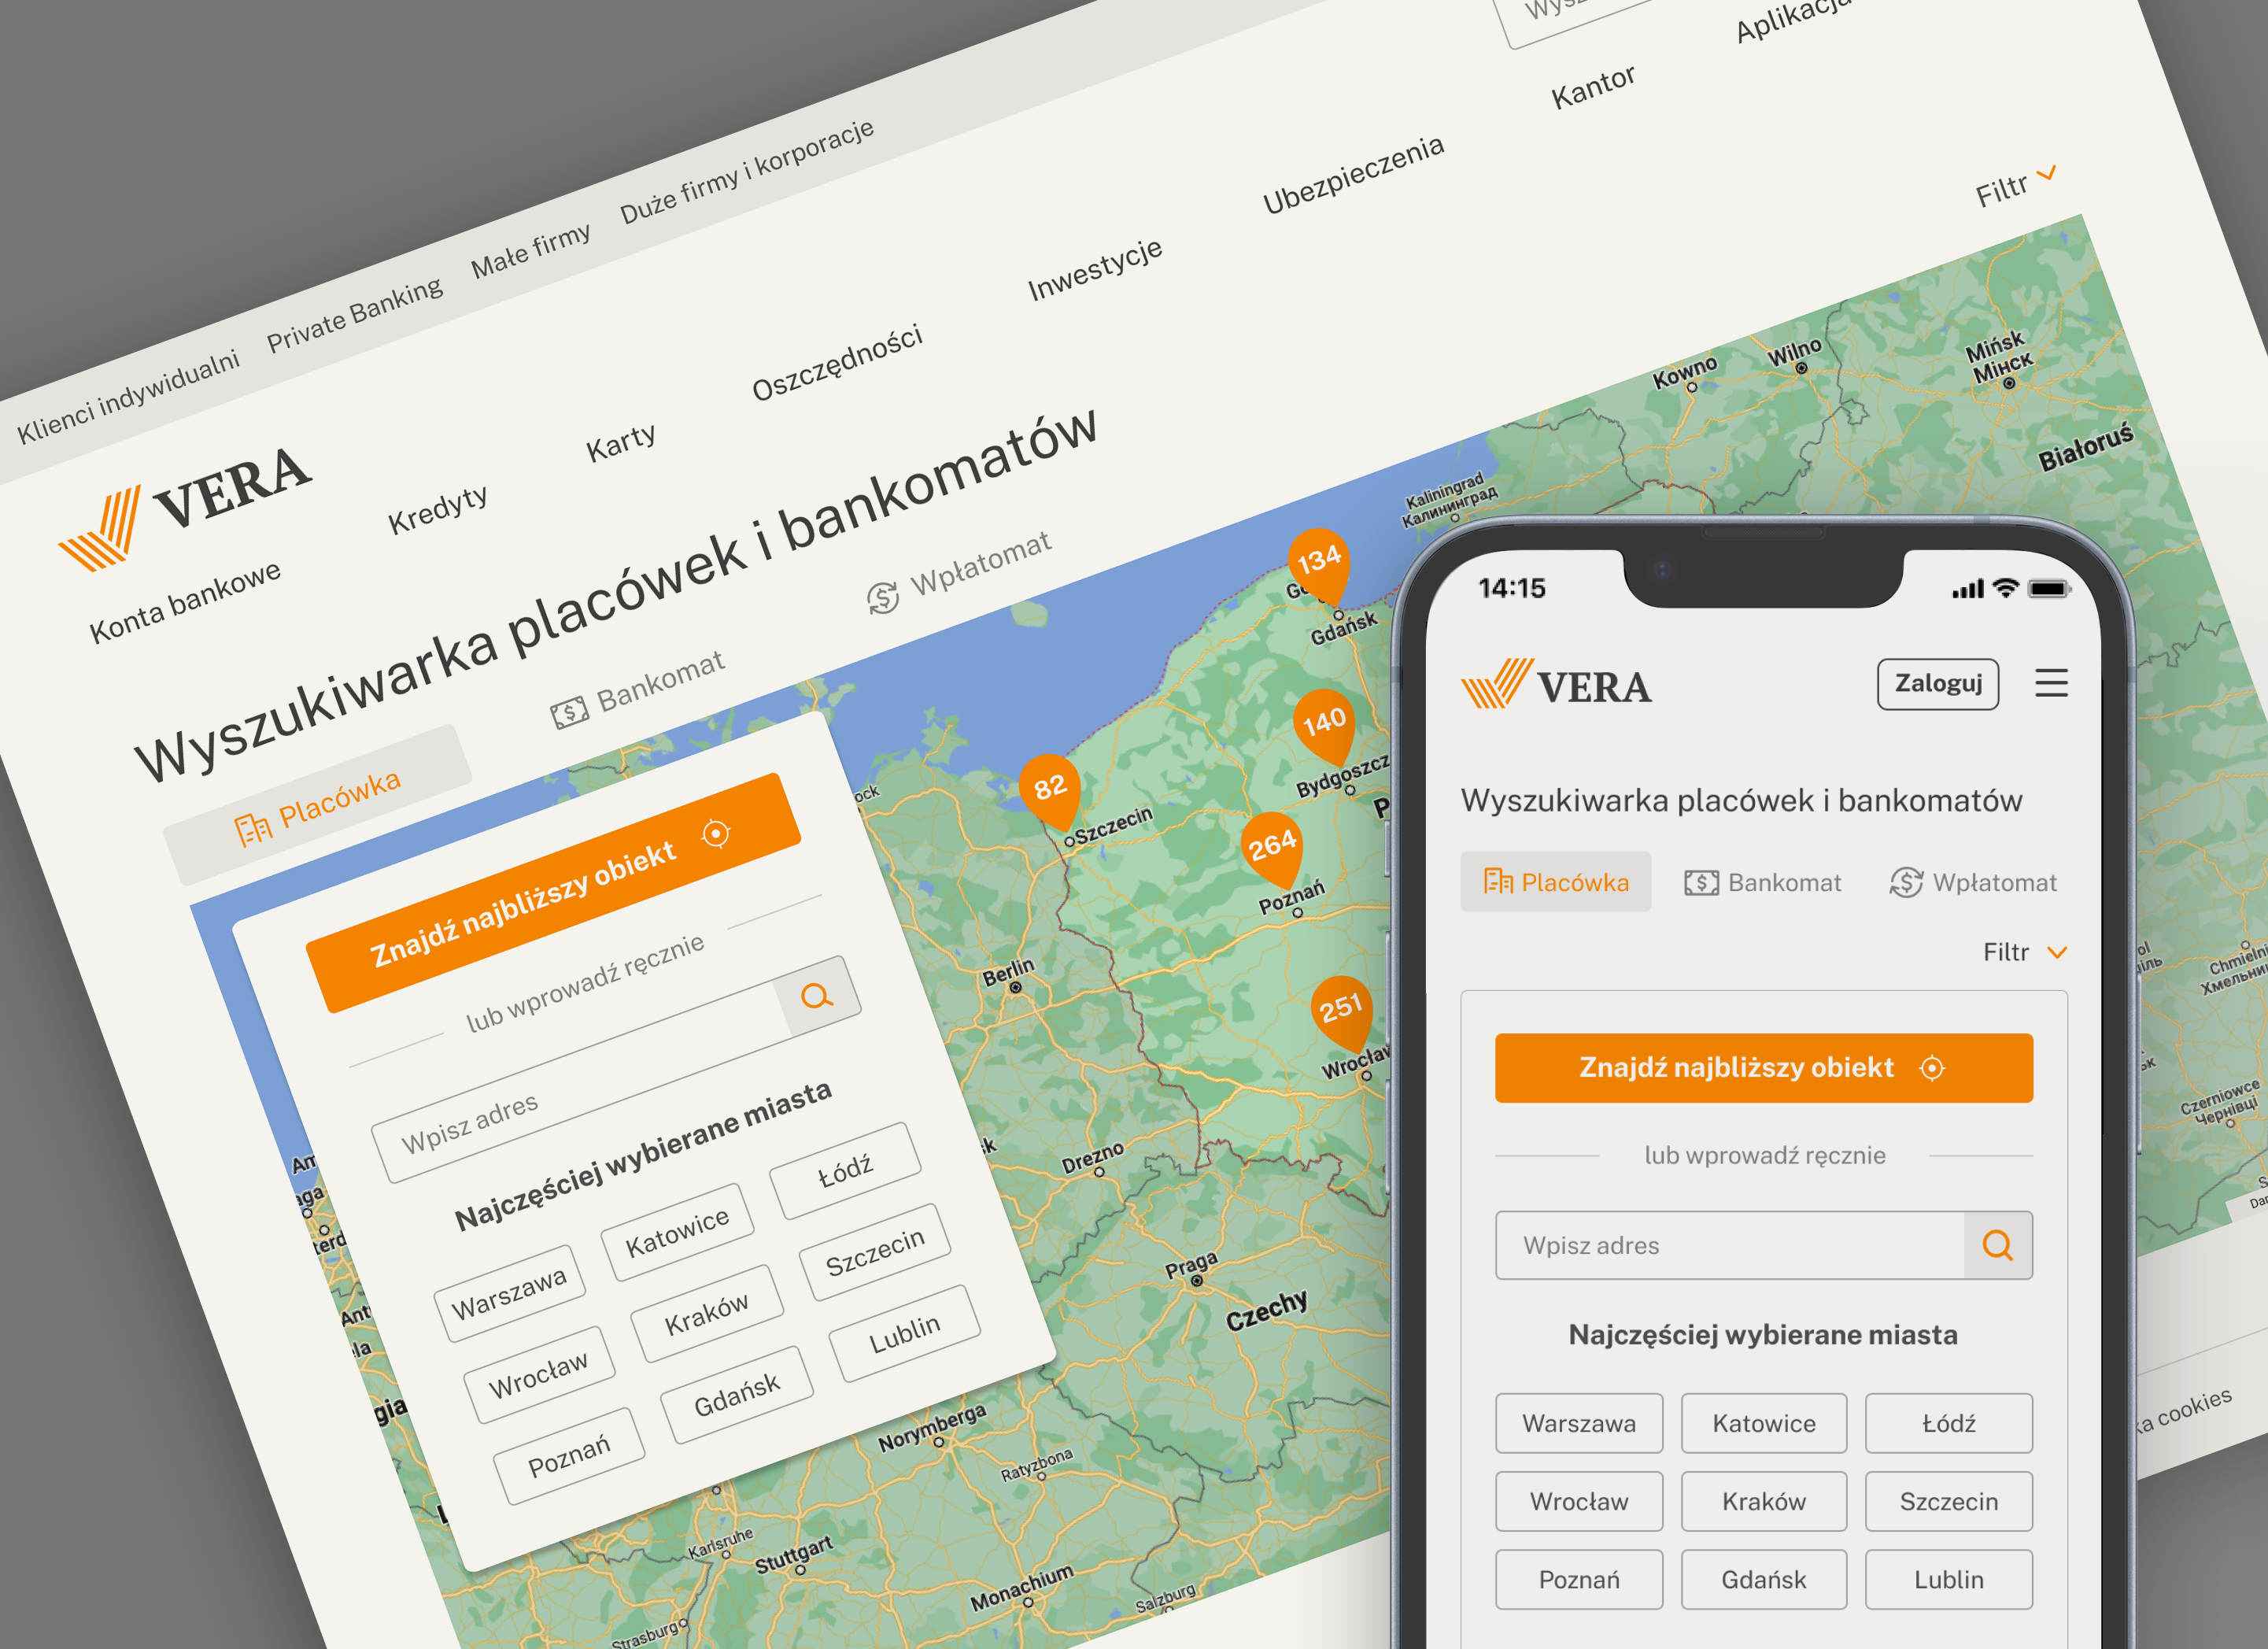
Task: Open Private Banking in top bar
Action: click(x=354, y=316)
